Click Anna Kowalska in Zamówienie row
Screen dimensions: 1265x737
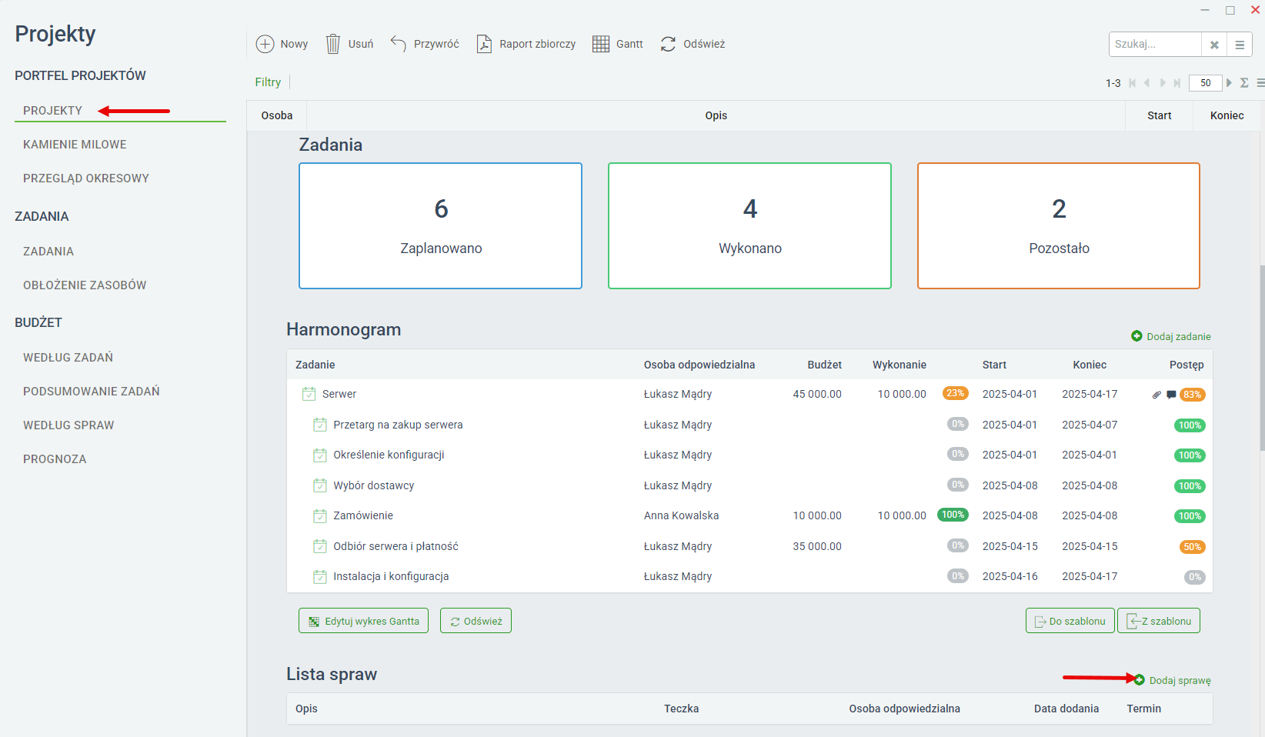pos(682,515)
